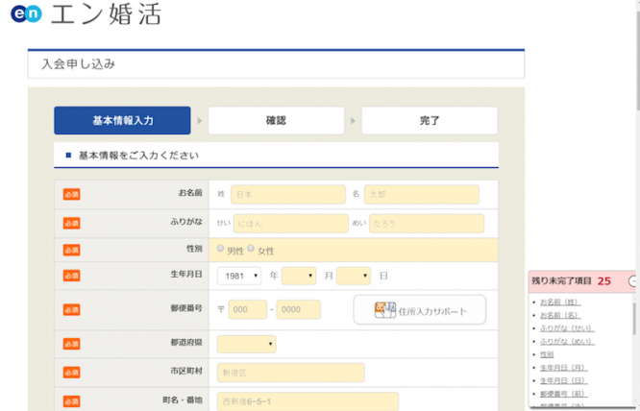Collapse the 残り未完了項目 panel with minus icon
The width and height of the screenshot is (640, 411).
(633, 281)
